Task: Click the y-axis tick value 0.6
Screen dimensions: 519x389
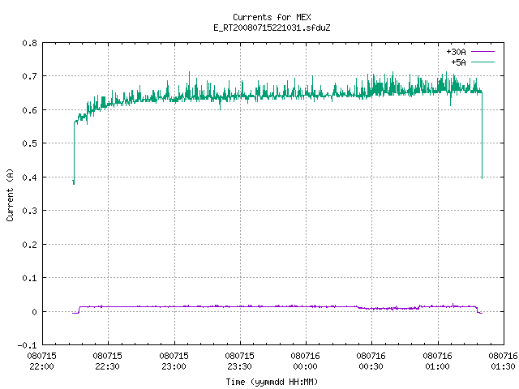Action: pos(29,110)
